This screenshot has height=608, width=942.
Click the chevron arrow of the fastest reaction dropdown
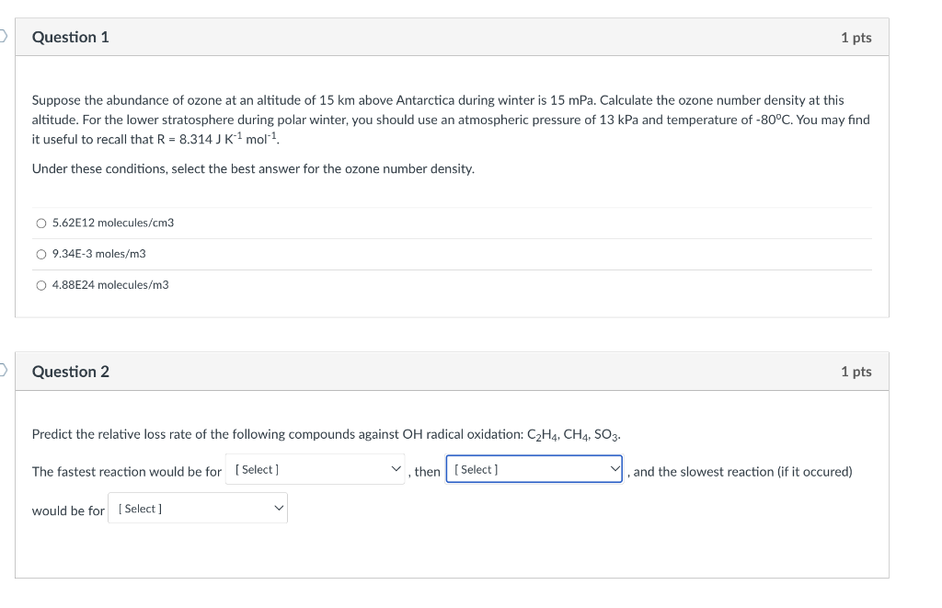tap(396, 470)
